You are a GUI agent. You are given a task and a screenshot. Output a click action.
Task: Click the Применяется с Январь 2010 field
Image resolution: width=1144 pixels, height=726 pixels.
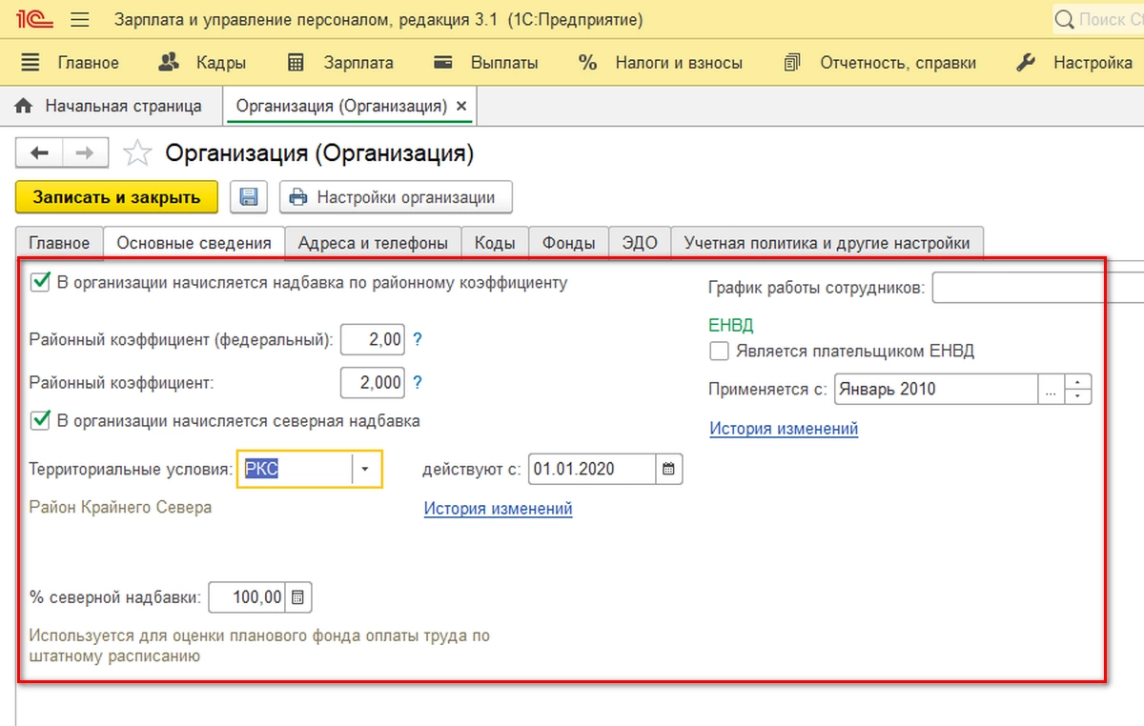tap(935, 389)
